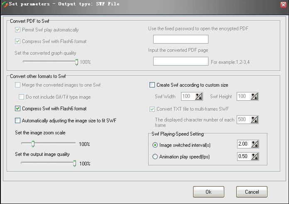Close the Set parameters dialog

pyautogui.click(x=283, y=5)
